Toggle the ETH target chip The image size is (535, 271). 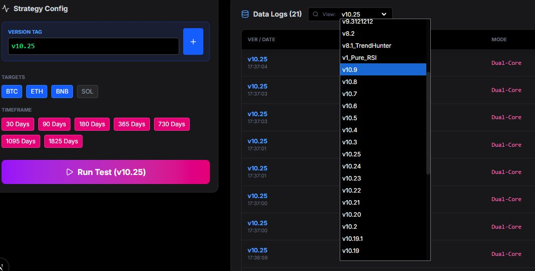[37, 92]
